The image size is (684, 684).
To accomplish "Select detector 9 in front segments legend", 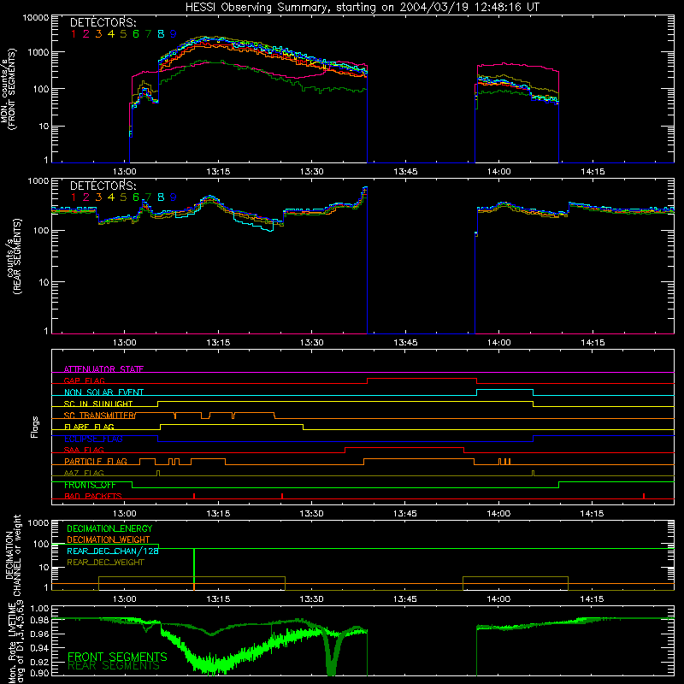I will pyautogui.click(x=174, y=34).
